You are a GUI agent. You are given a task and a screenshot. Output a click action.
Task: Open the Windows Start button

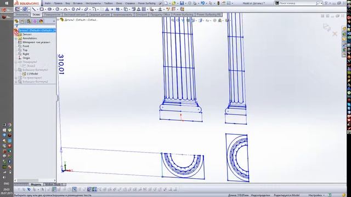7,3
